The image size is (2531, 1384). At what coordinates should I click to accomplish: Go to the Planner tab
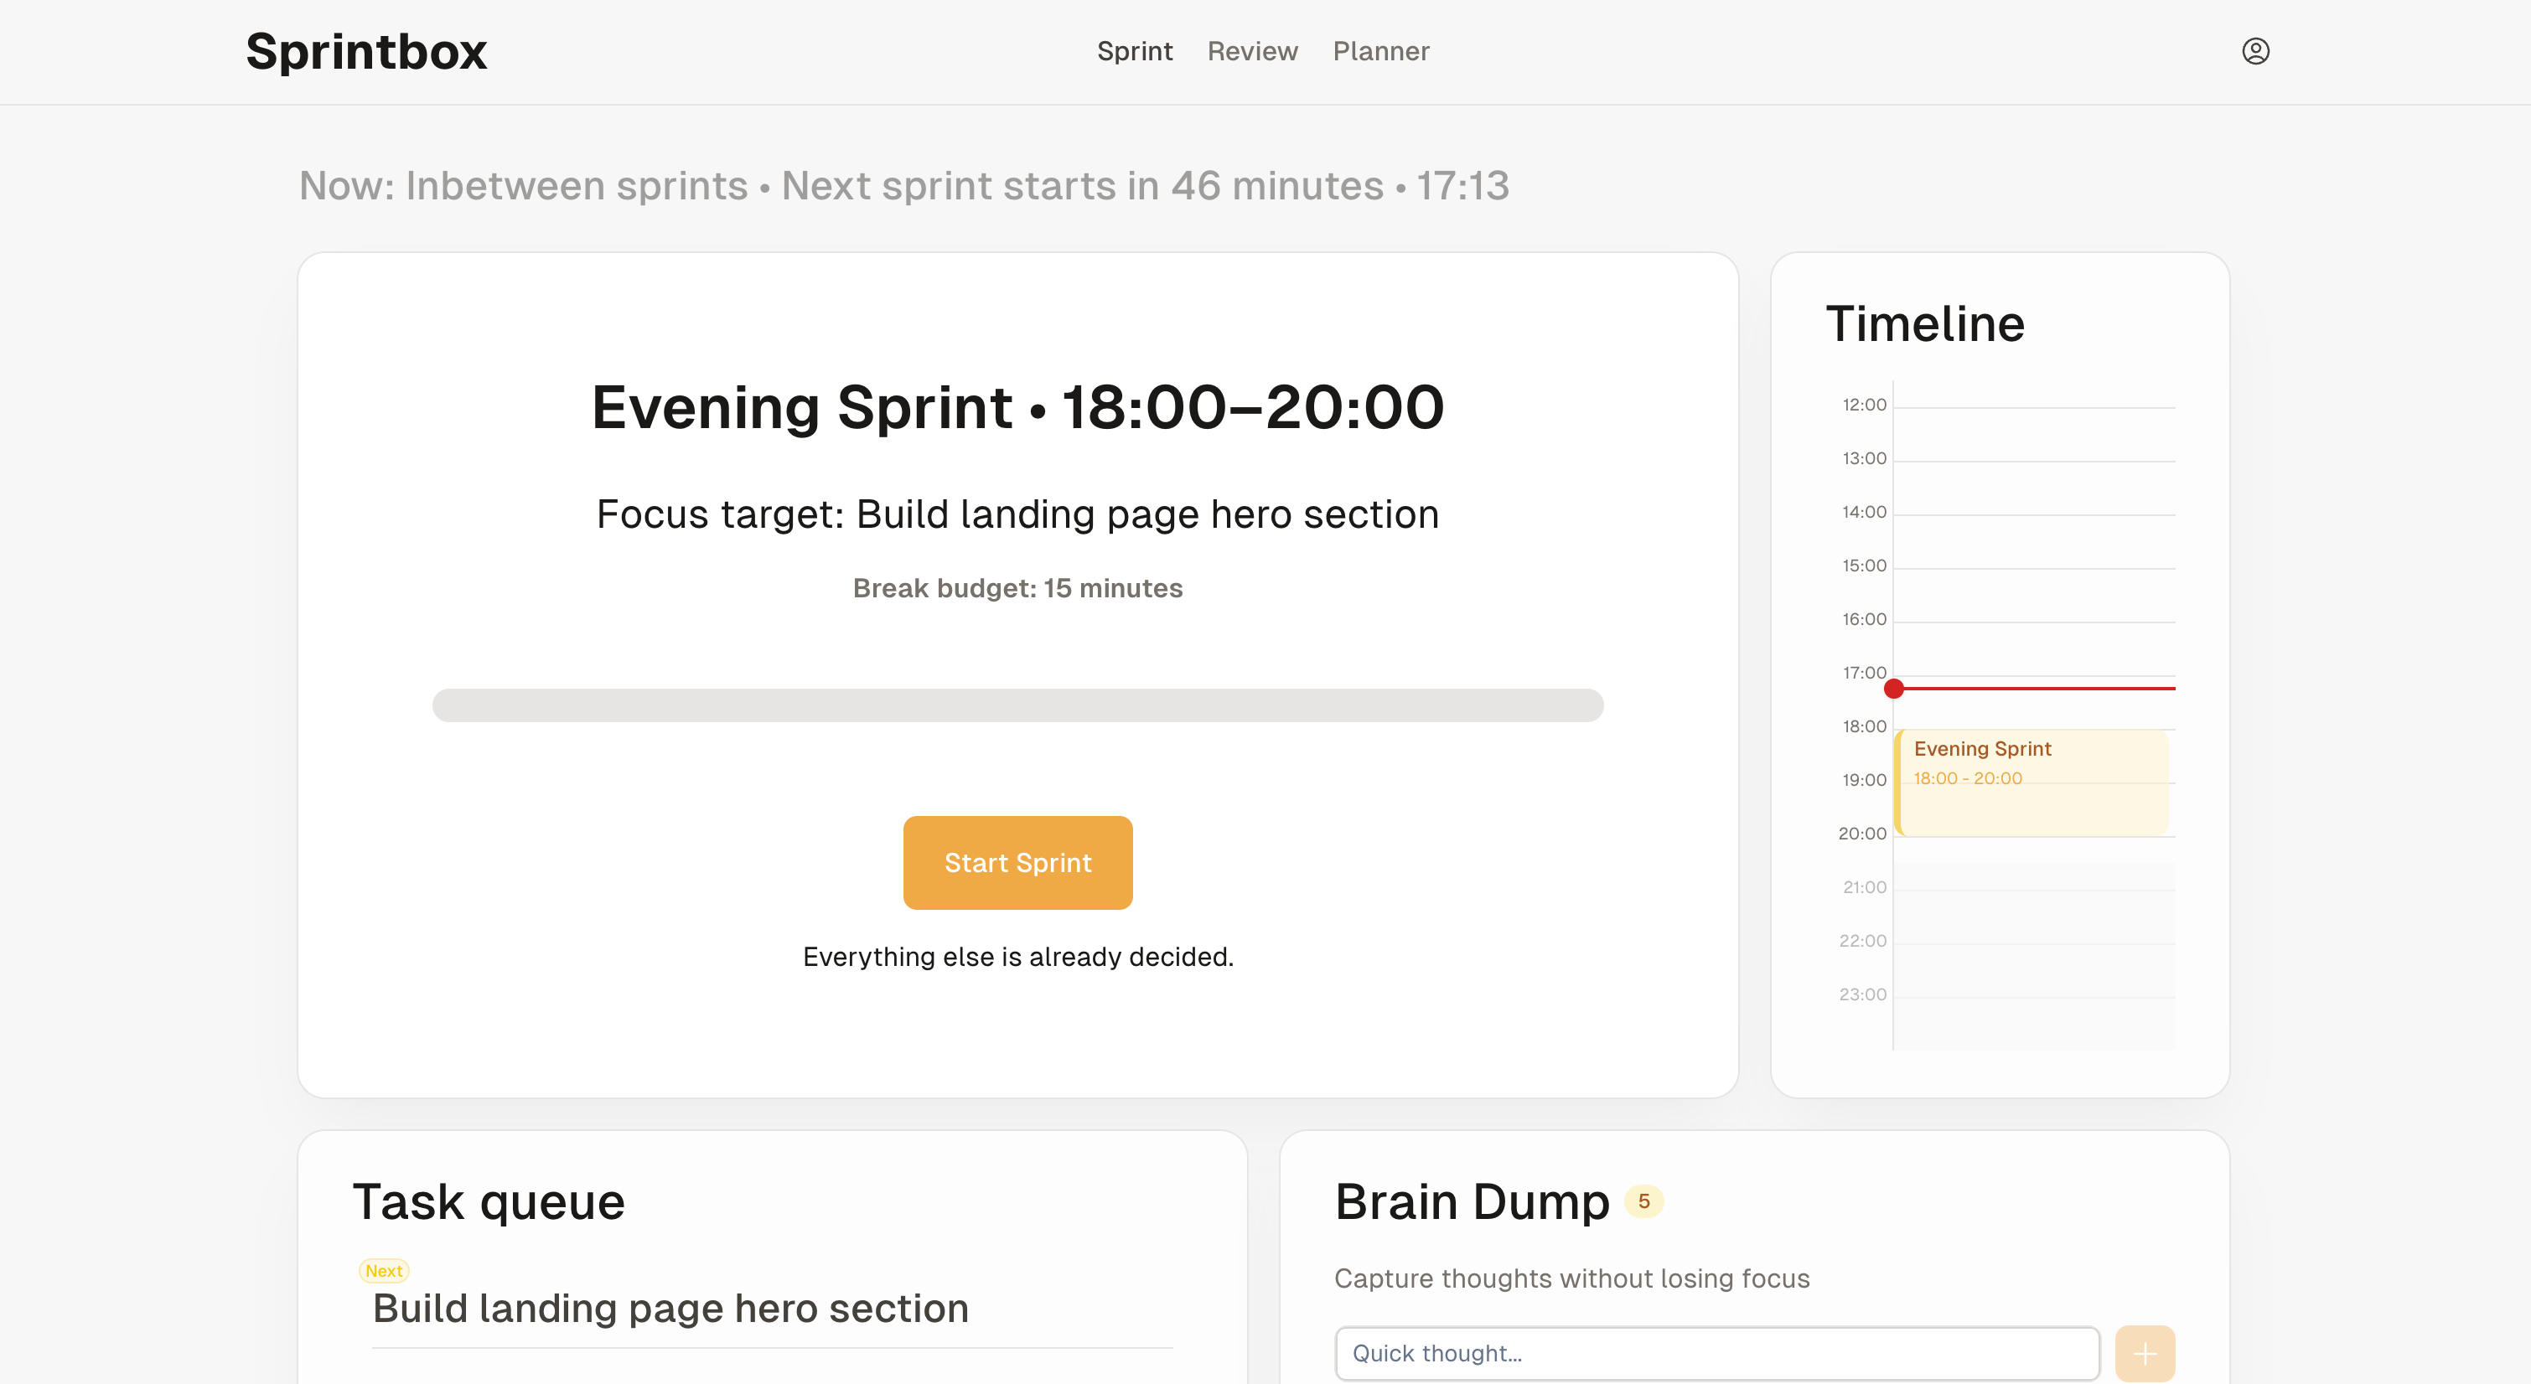pos(1380,51)
